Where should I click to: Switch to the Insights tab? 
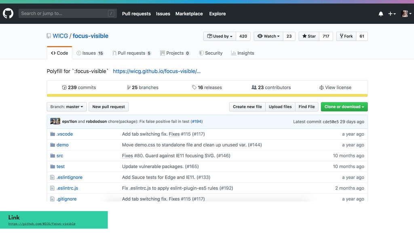click(243, 53)
